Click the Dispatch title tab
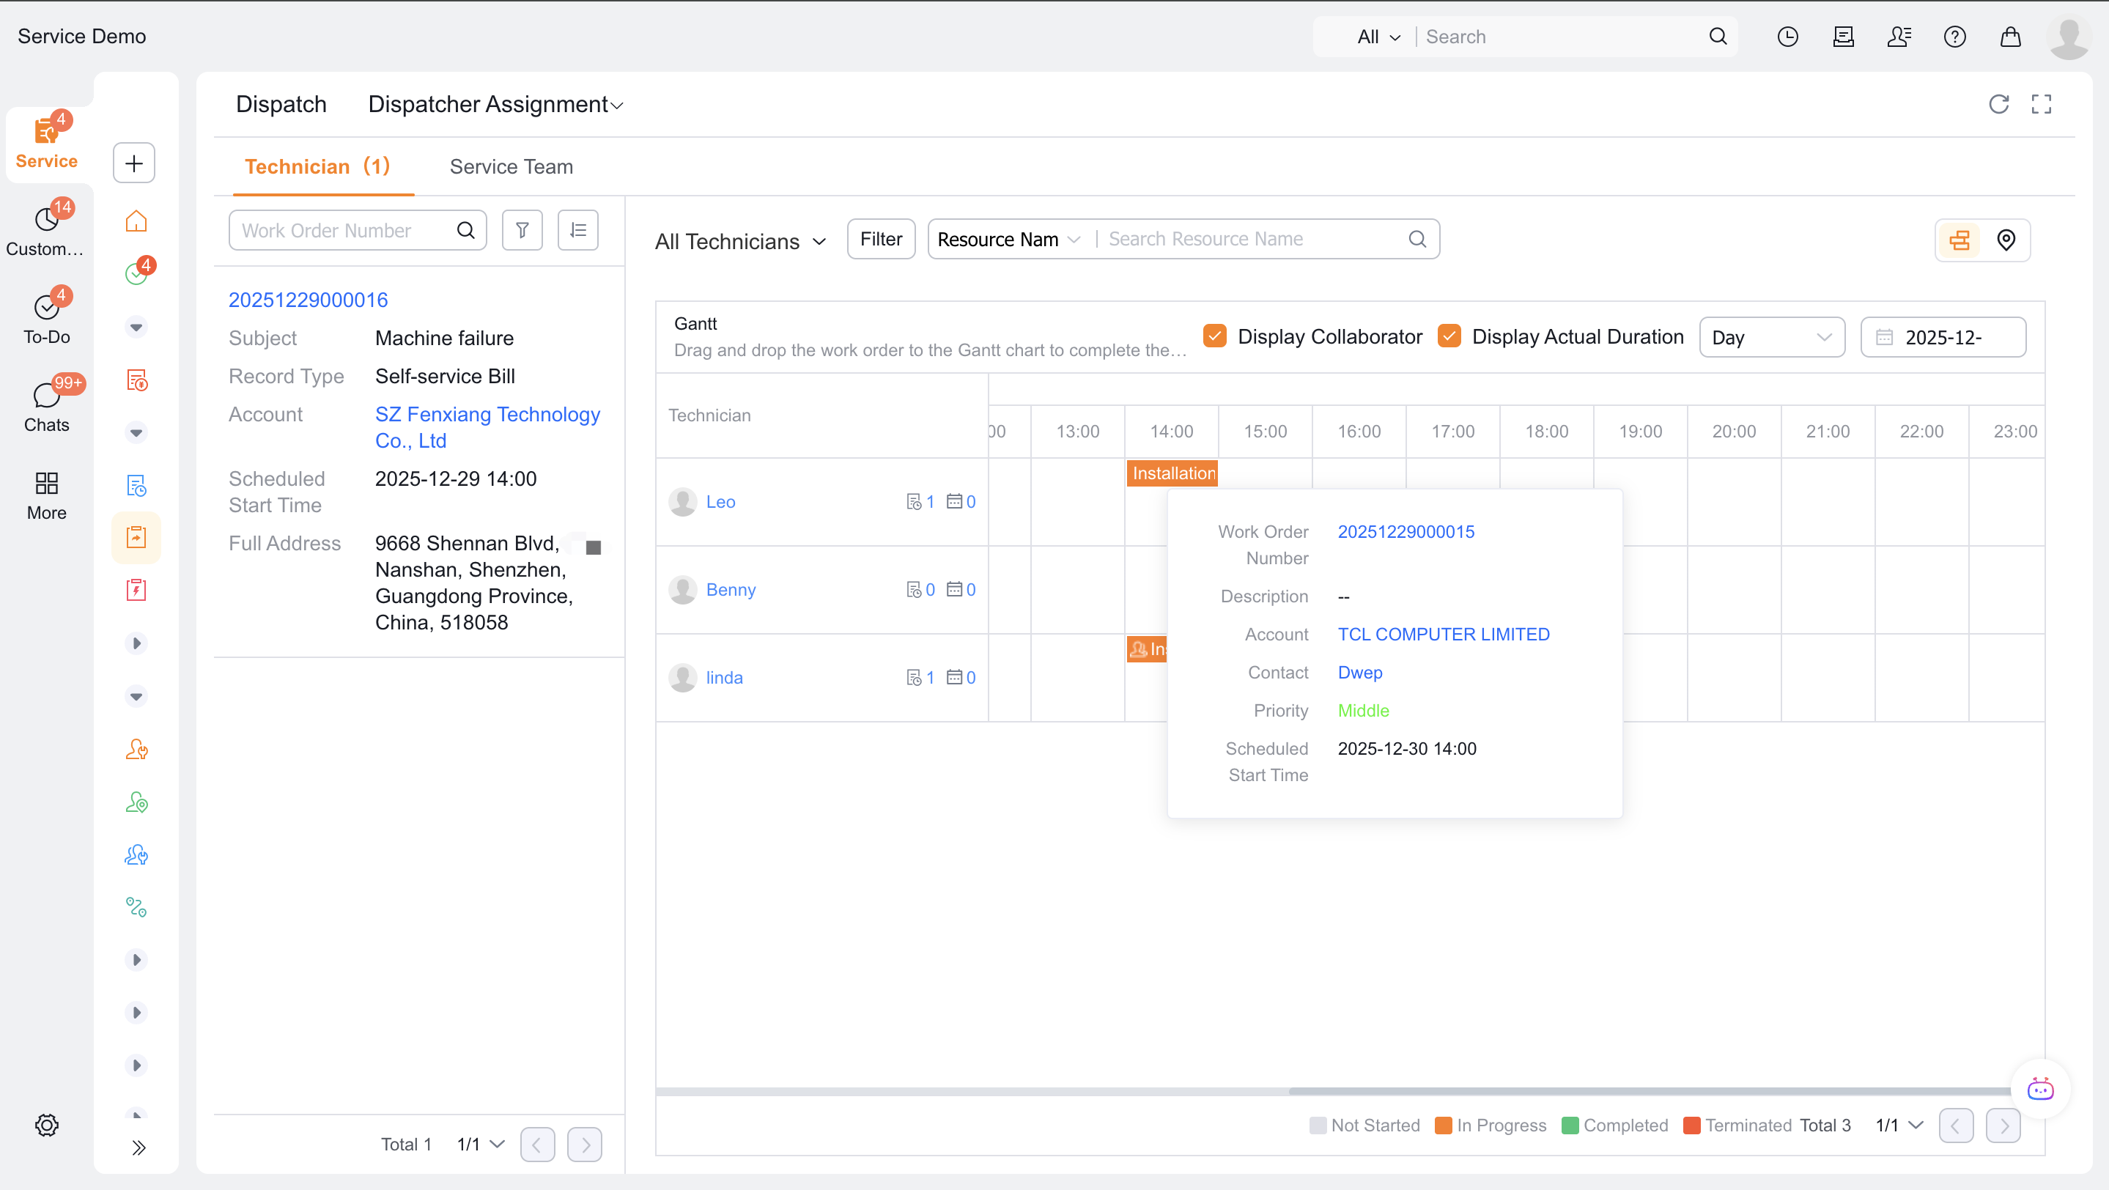Screen dimensions: 2109x1190 (x=281, y=104)
